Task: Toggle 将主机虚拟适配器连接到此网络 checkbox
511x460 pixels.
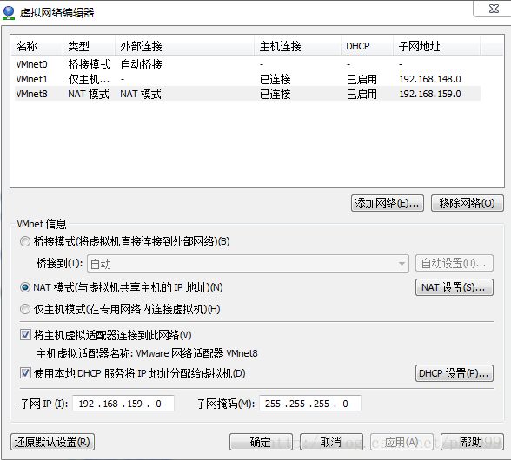Action: [x=25, y=335]
